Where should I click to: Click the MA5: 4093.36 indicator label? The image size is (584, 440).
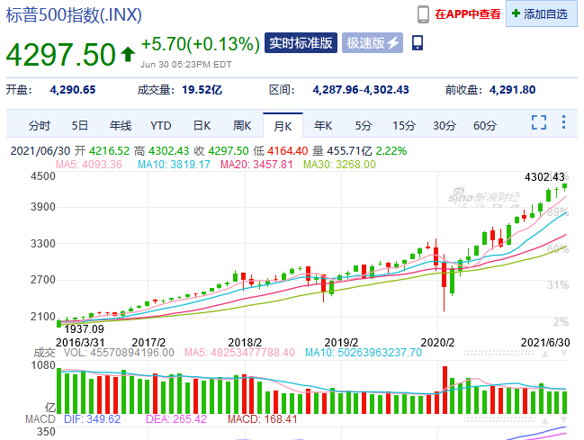click(x=89, y=165)
